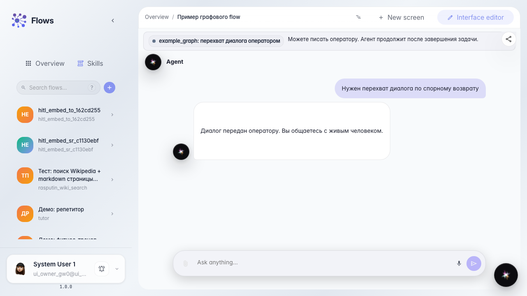Click the microphone voice input icon
The width and height of the screenshot is (527, 296).
tap(459, 263)
